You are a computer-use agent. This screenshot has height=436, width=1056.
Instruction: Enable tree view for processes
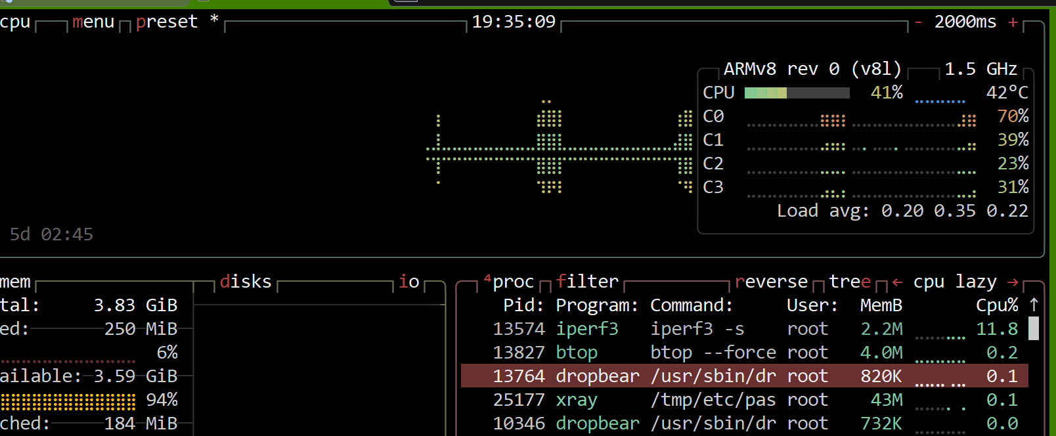[x=850, y=282]
